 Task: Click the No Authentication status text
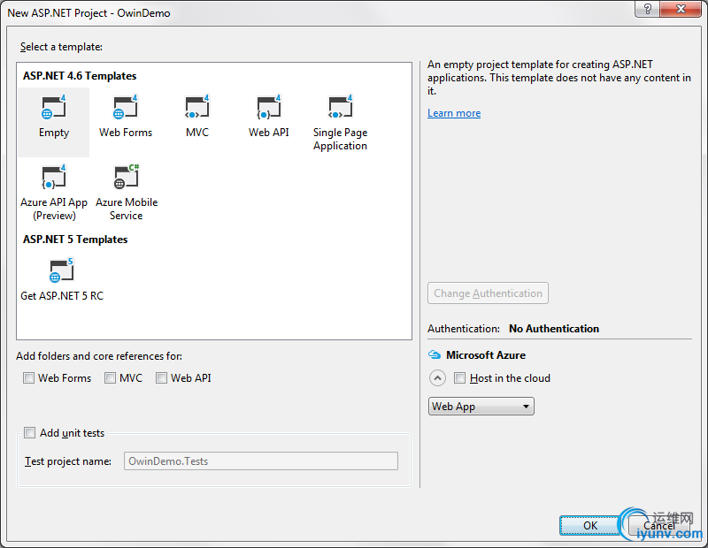click(554, 329)
